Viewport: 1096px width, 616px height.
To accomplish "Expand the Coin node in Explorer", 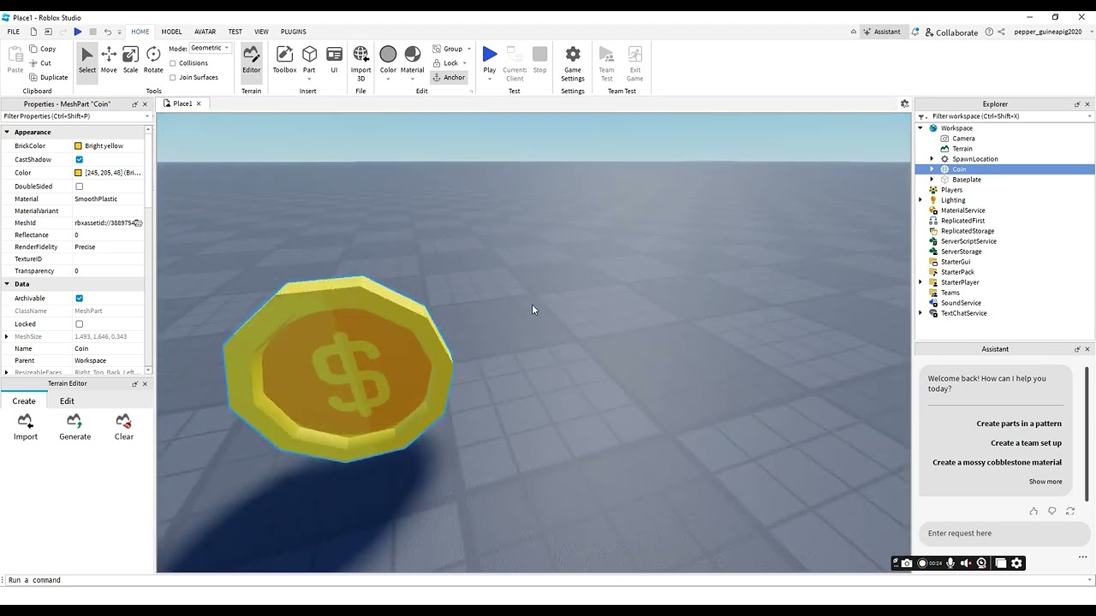I will [x=932, y=169].
